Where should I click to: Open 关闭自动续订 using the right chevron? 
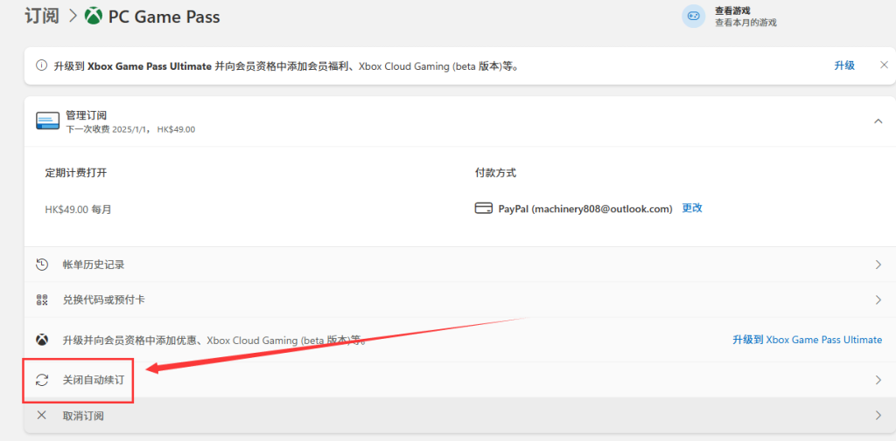pos(878,380)
